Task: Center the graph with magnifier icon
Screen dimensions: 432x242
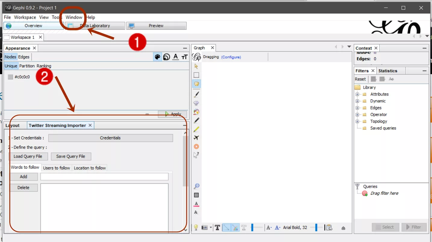Action: (x=196, y=186)
